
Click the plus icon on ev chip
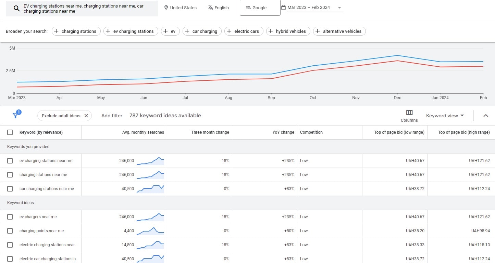click(165, 31)
